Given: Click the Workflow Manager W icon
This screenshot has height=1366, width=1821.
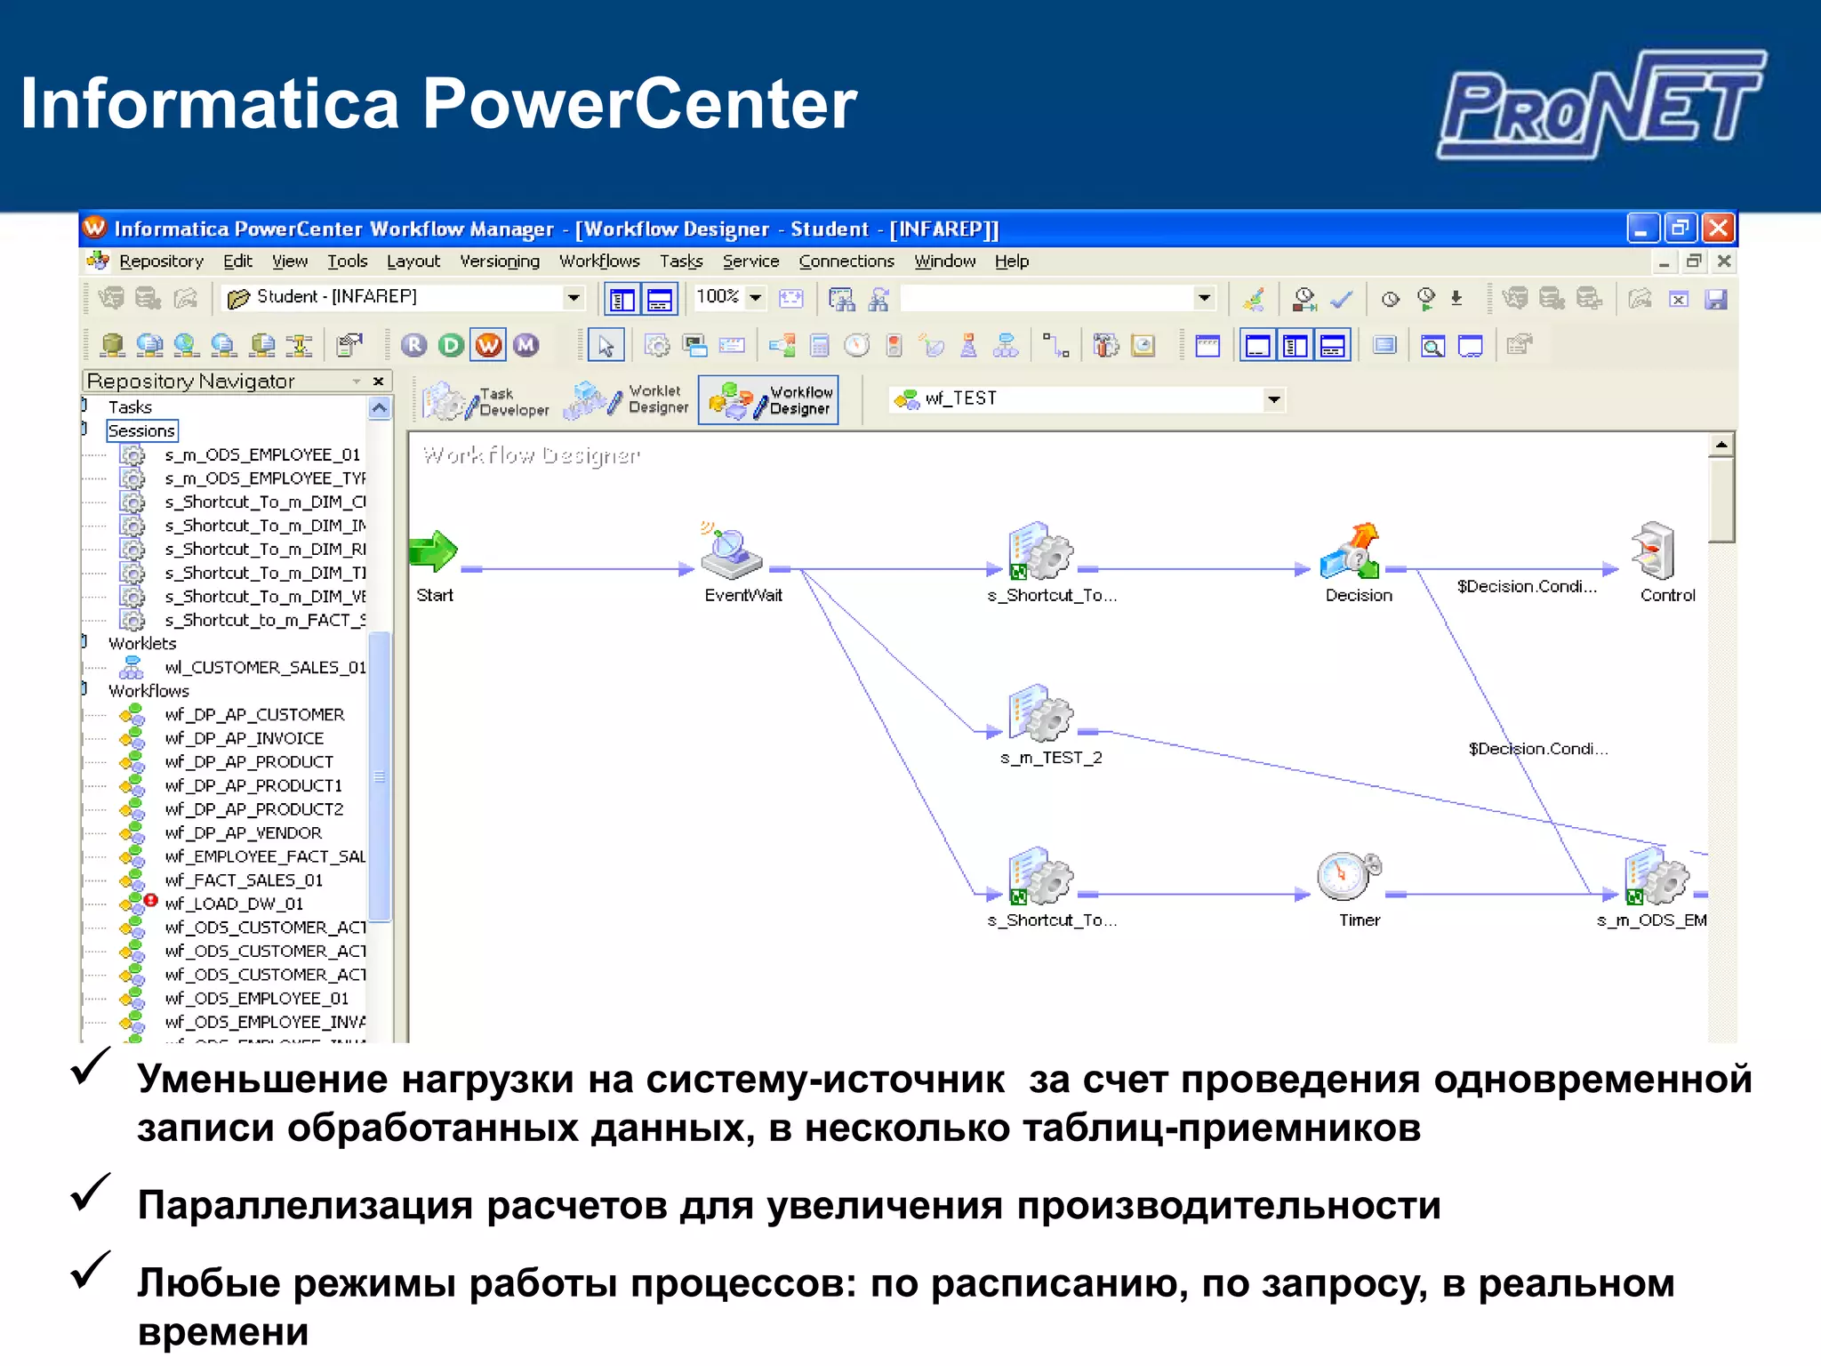Looking at the screenshot, I should (488, 345).
